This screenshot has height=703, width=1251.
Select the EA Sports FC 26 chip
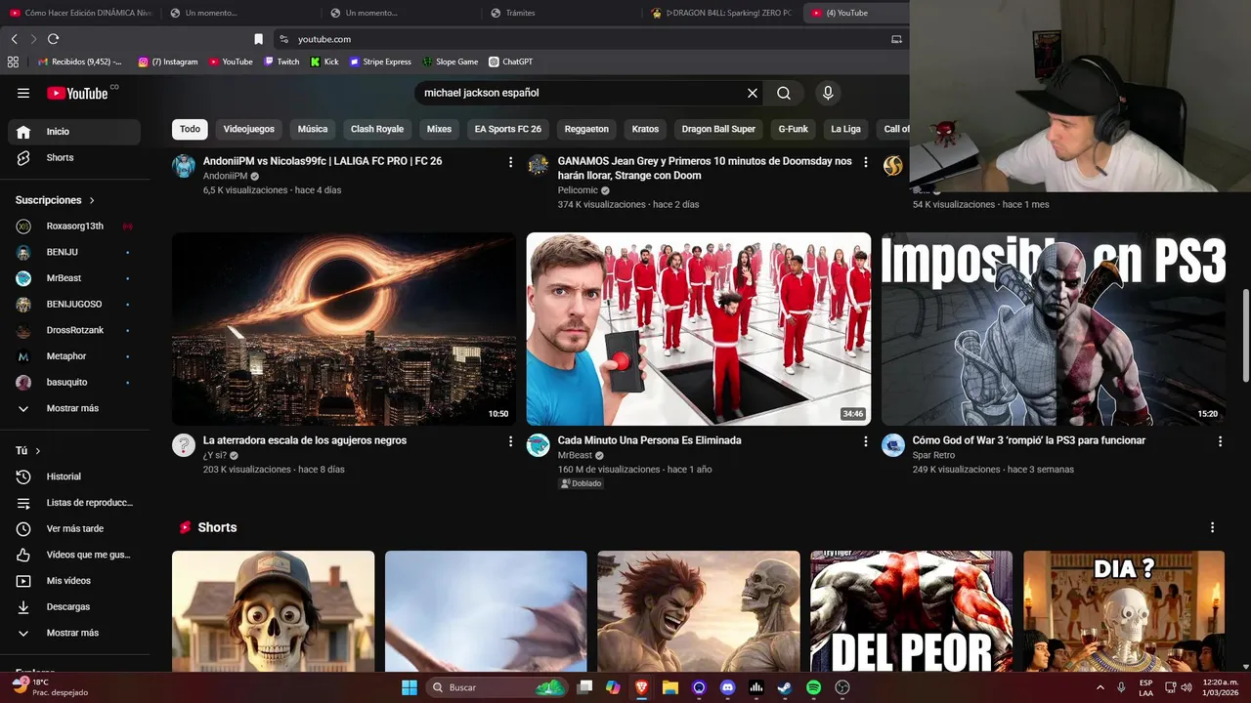coord(508,129)
